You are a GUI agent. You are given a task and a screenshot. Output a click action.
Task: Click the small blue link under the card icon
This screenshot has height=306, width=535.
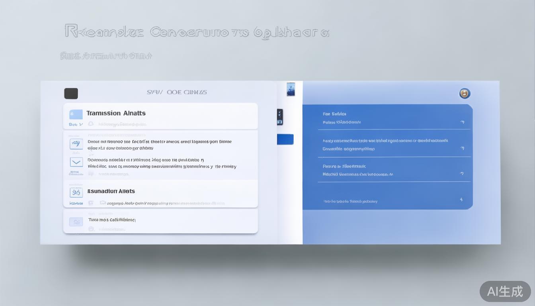pyautogui.click(x=75, y=124)
